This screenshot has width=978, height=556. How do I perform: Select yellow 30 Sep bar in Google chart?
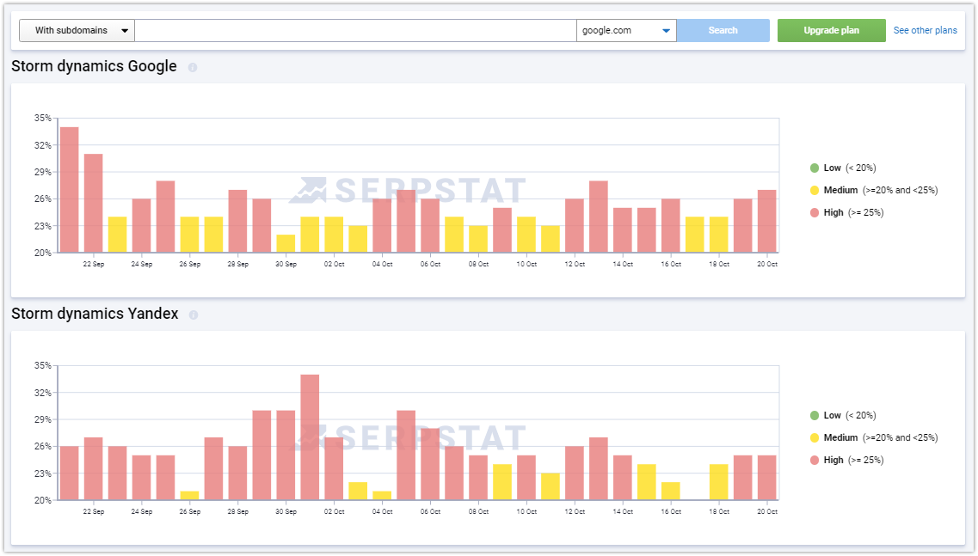(286, 244)
